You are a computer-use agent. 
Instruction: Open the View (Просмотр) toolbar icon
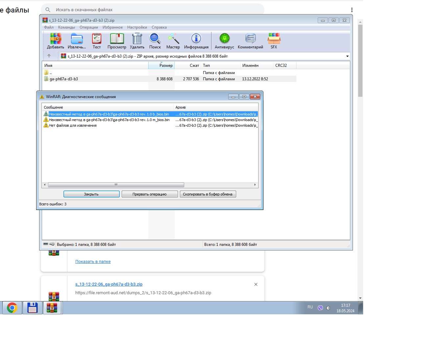(x=117, y=39)
